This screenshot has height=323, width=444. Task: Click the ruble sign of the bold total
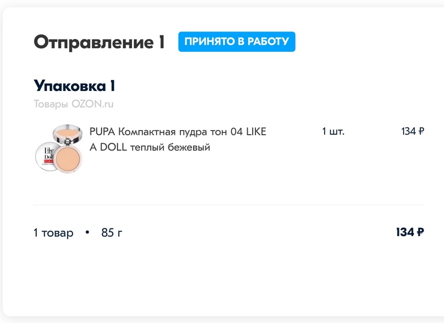420,233
